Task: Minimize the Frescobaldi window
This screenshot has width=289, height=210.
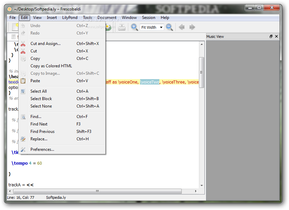Action: pos(250,7)
